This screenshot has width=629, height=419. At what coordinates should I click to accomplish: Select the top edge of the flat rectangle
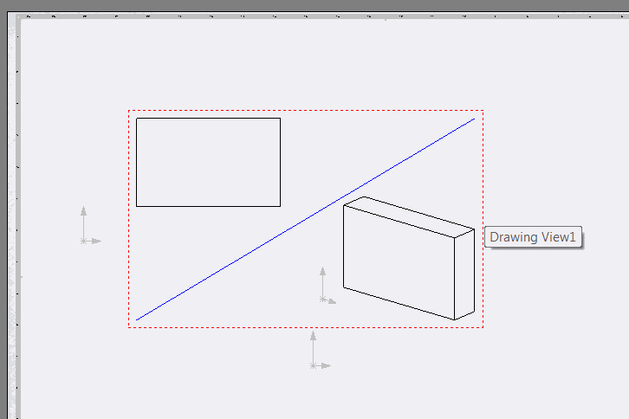point(208,119)
